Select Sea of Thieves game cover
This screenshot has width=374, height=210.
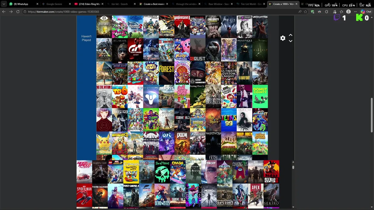click(x=162, y=172)
